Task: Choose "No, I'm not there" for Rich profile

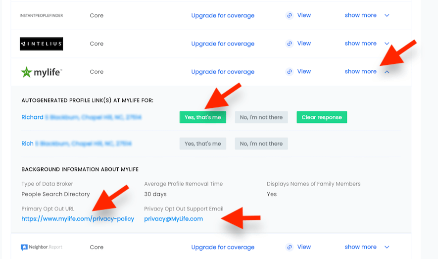Action: pos(261,144)
